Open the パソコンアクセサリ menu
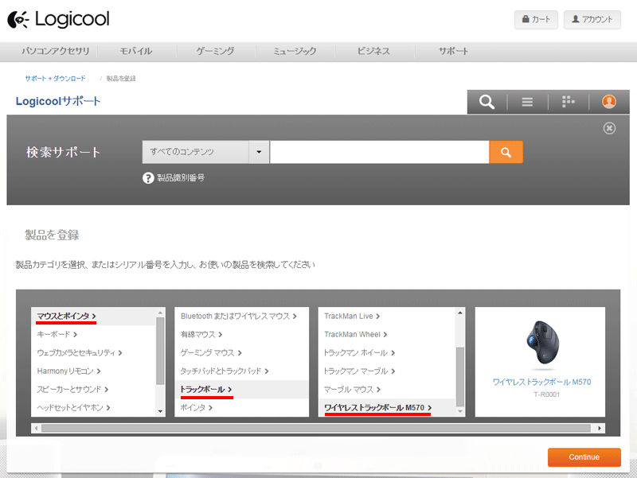This screenshot has height=478, width=637. pos(56,51)
